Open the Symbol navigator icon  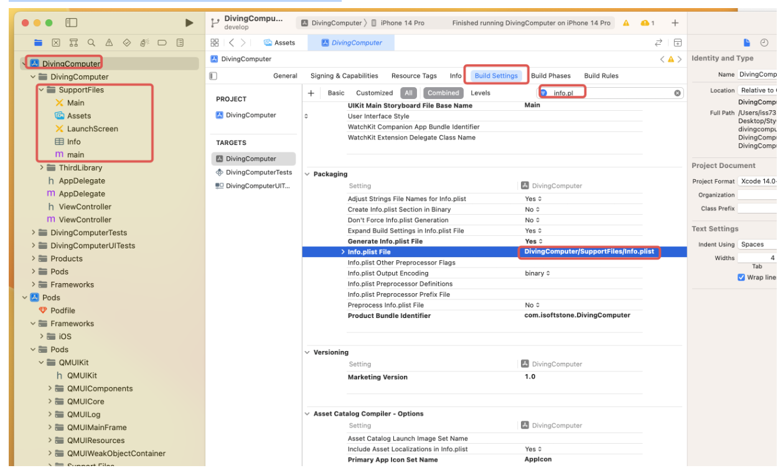pos(73,43)
